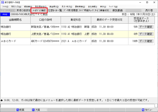Click the company name 株式会社TKC食品
This screenshot has width=158, height=112.
[x=36, y=15]
